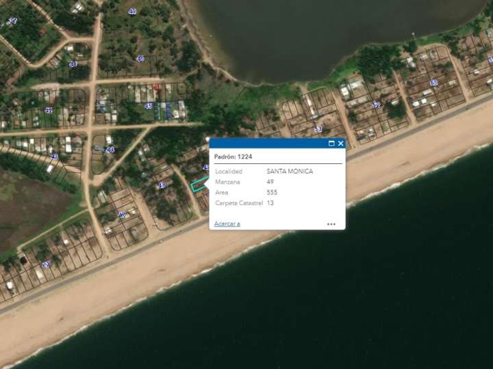Maximize the parcel info popup
Image resolution: width=493 pixels, height=369 pixels.
coord(331,143)
